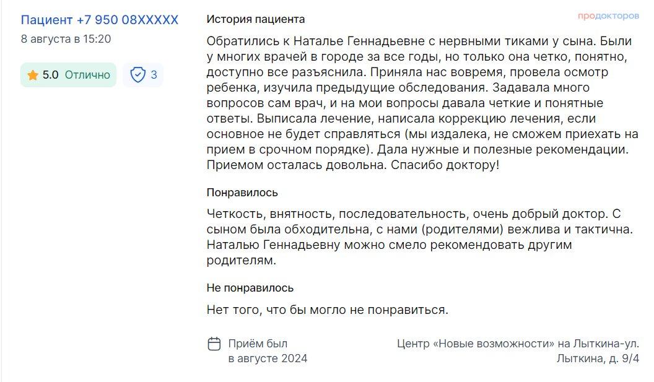The height and width of the screenshot is (382, 654).
Task: Click the Понравилось section heading
Action: (x=242, y=193)
